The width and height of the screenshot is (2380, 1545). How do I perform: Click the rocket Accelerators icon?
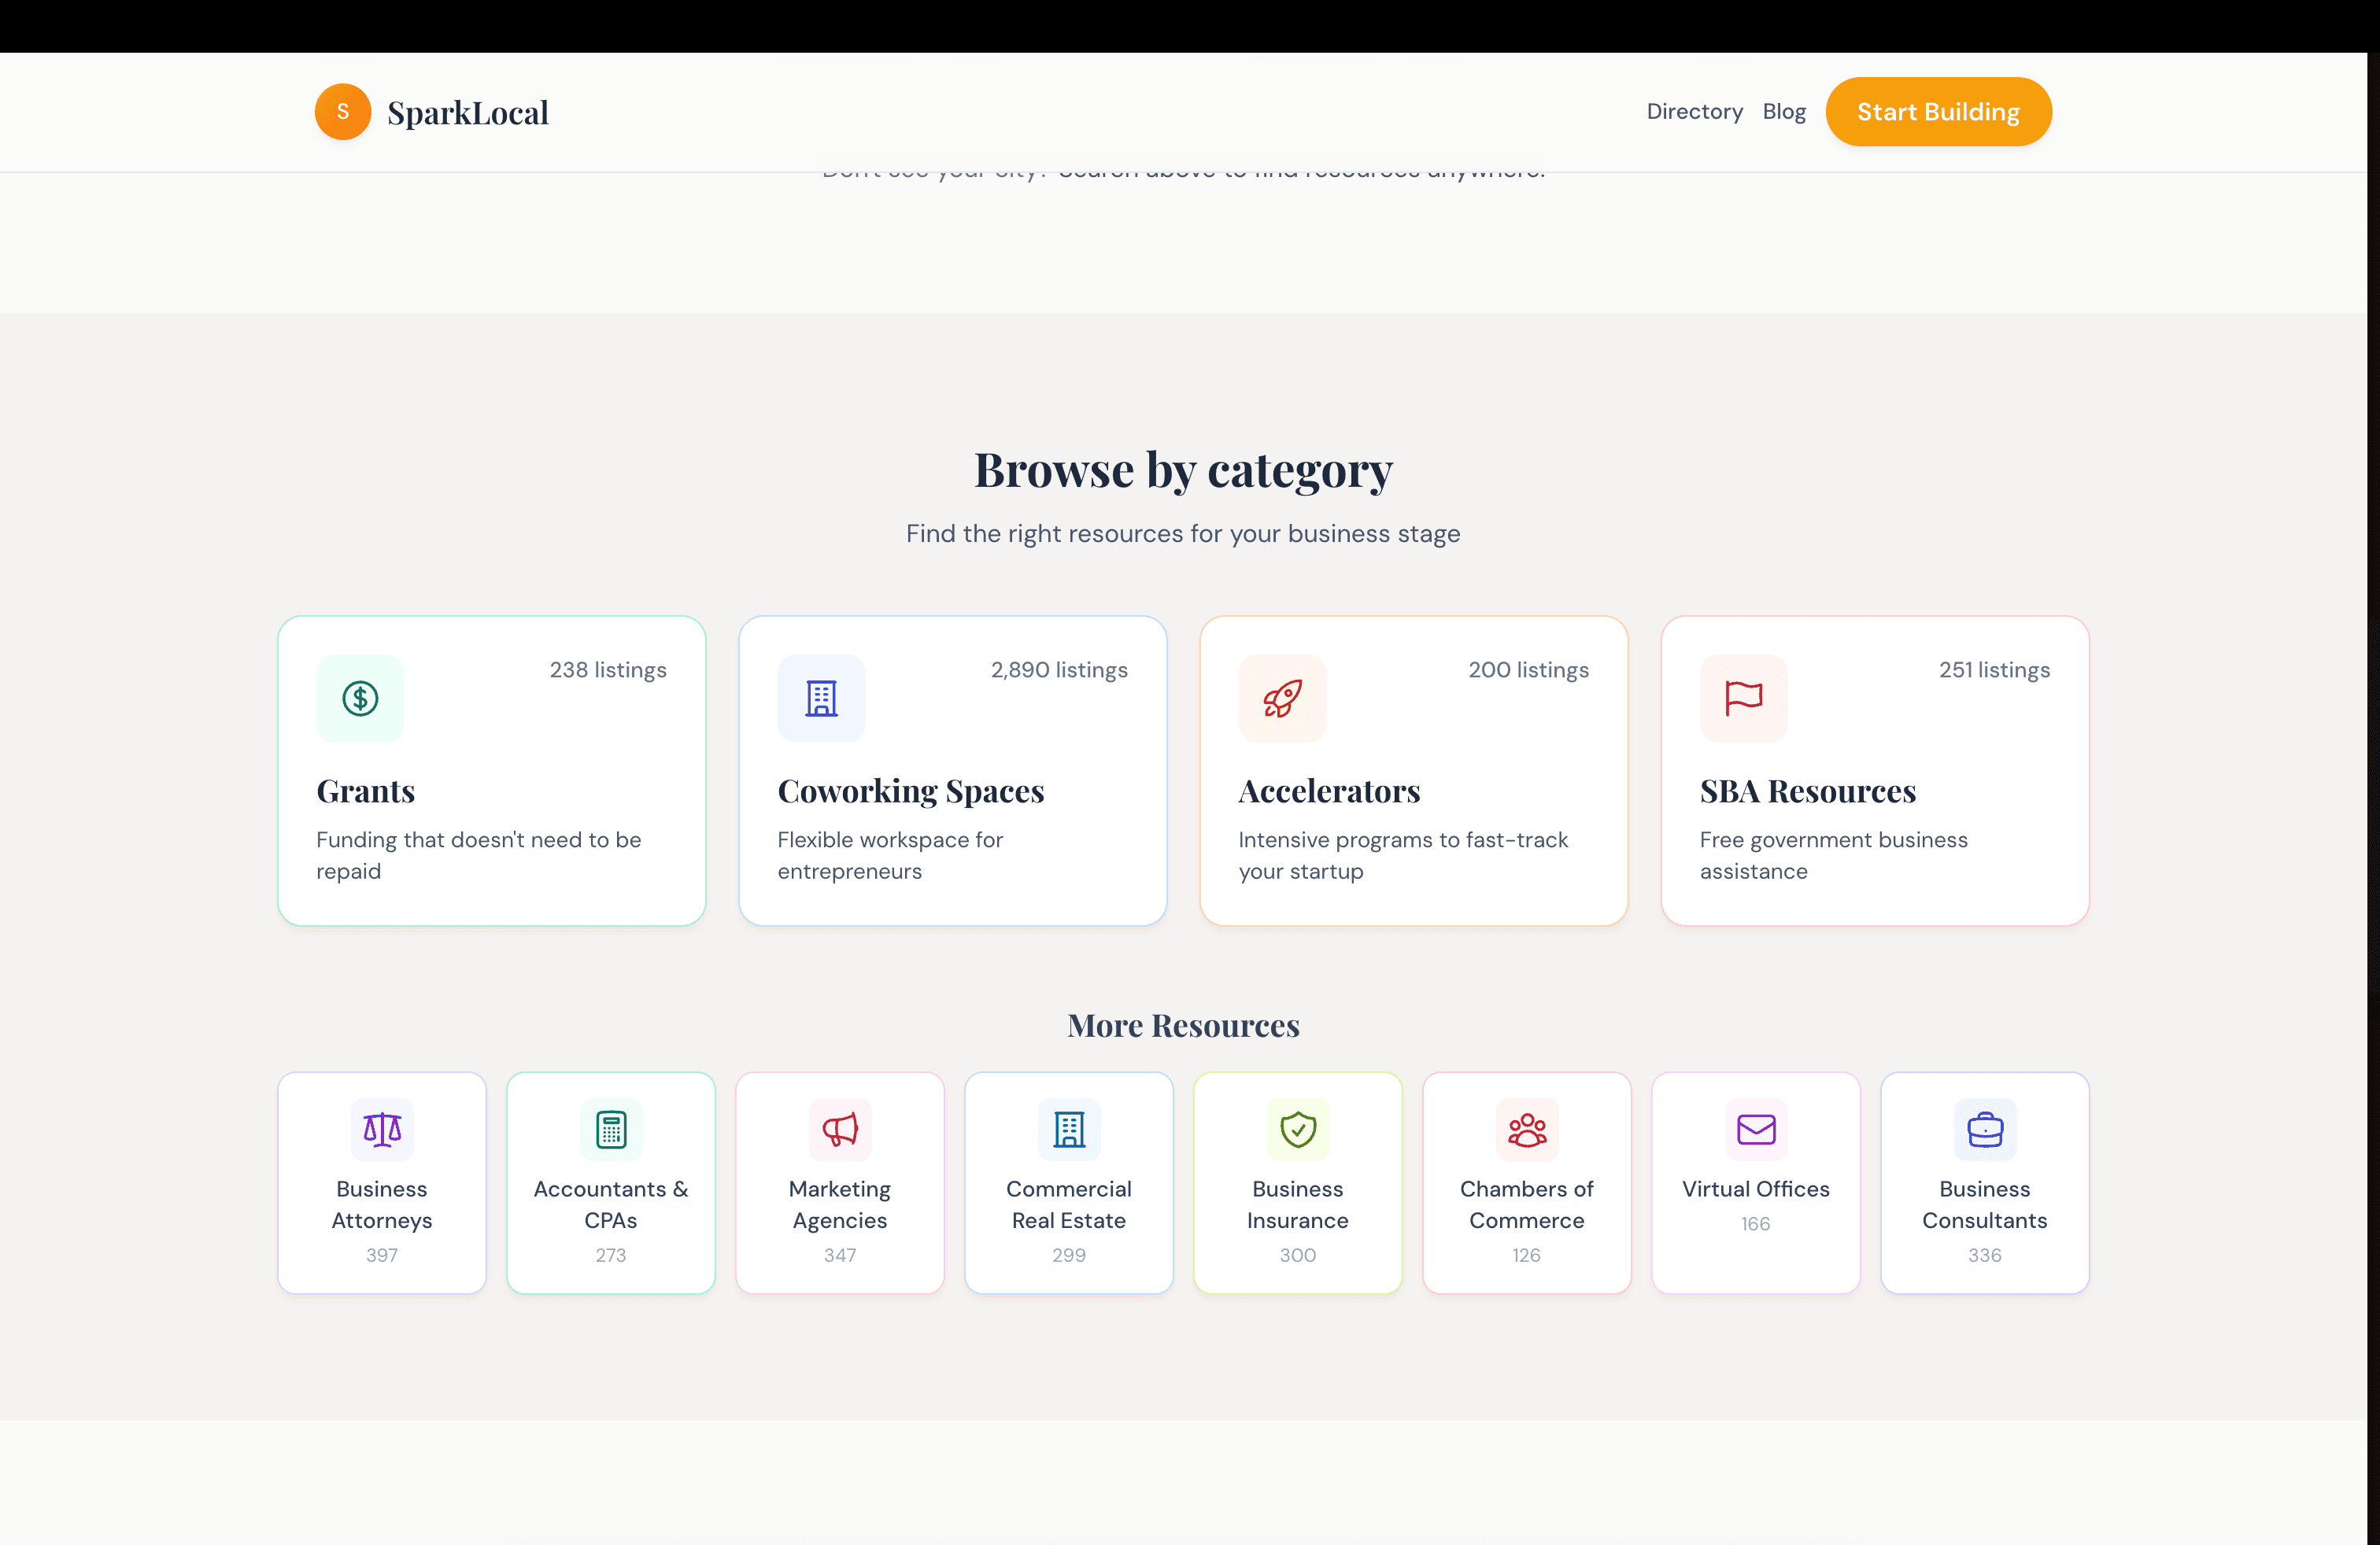coord(1281,699)
